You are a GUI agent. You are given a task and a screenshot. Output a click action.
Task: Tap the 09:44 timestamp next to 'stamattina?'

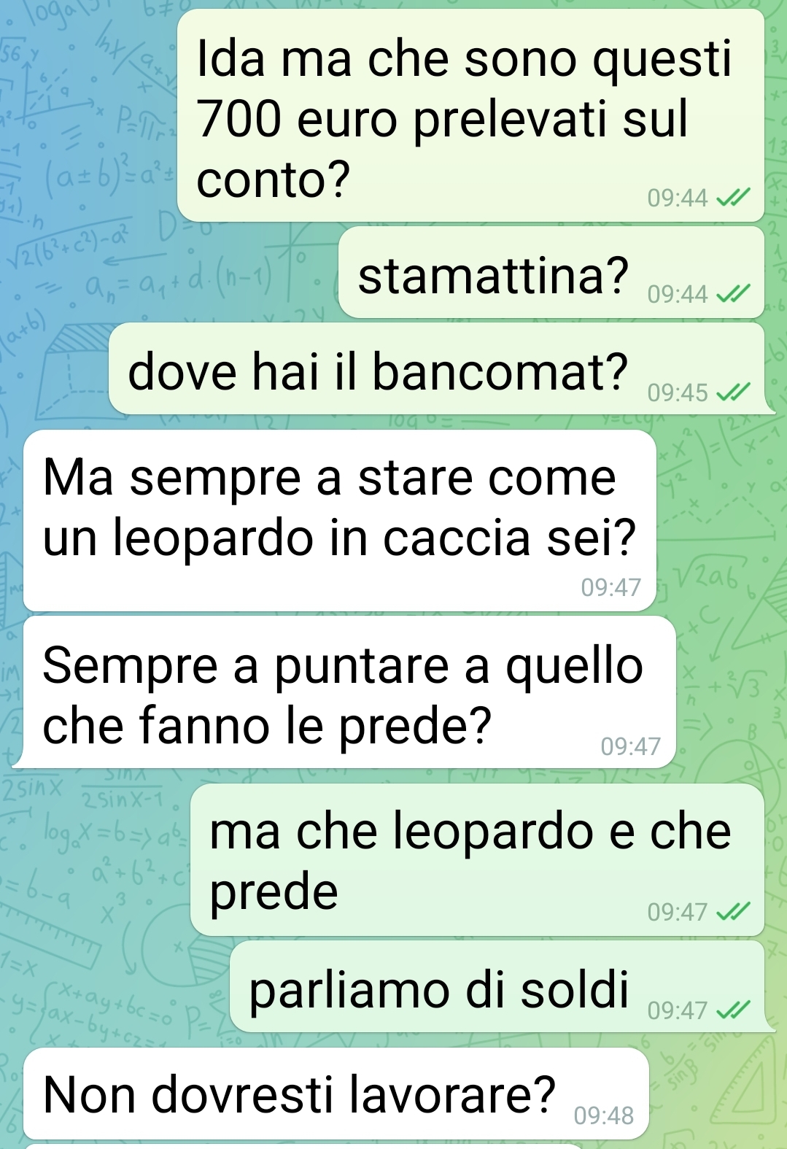click(x=678, y=294)
